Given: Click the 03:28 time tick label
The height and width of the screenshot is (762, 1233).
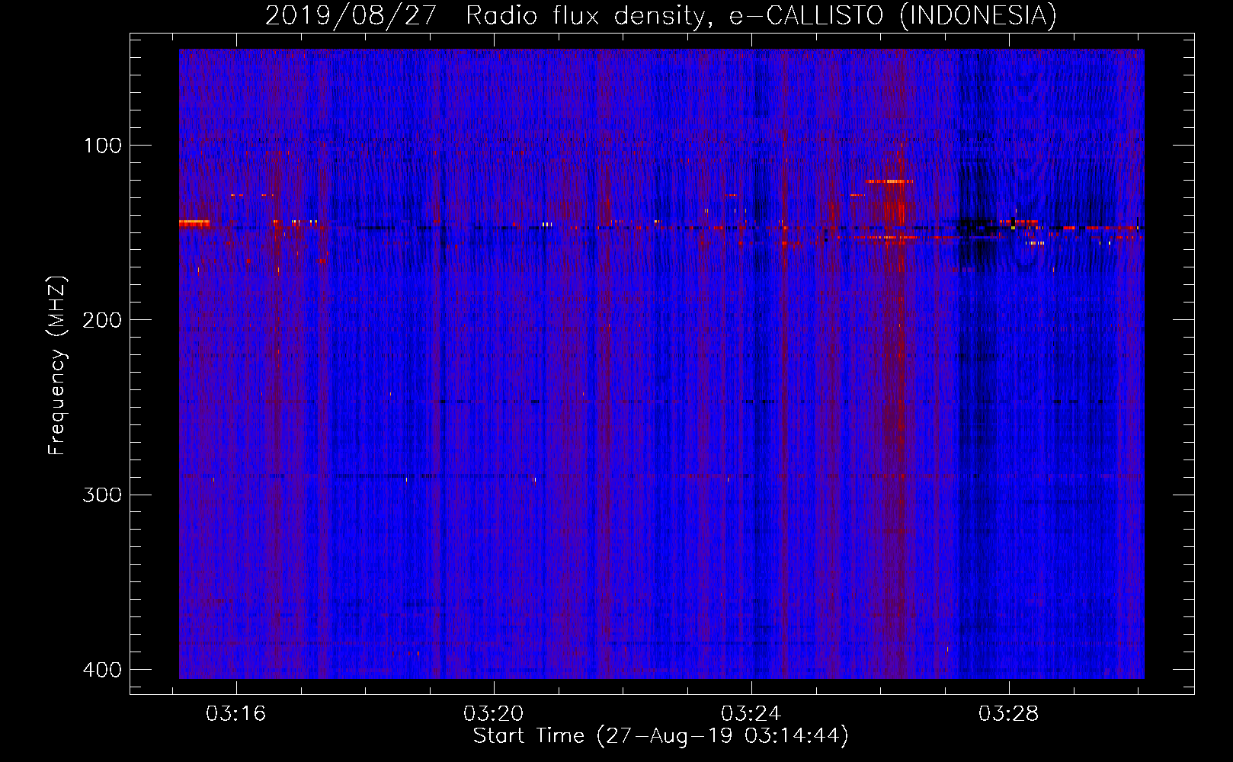Looking at the screenshot, I should coord(1009,714).
